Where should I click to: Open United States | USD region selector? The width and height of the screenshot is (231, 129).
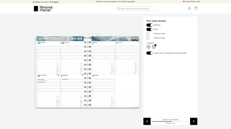pyautogui.click(x=191, y=2)
